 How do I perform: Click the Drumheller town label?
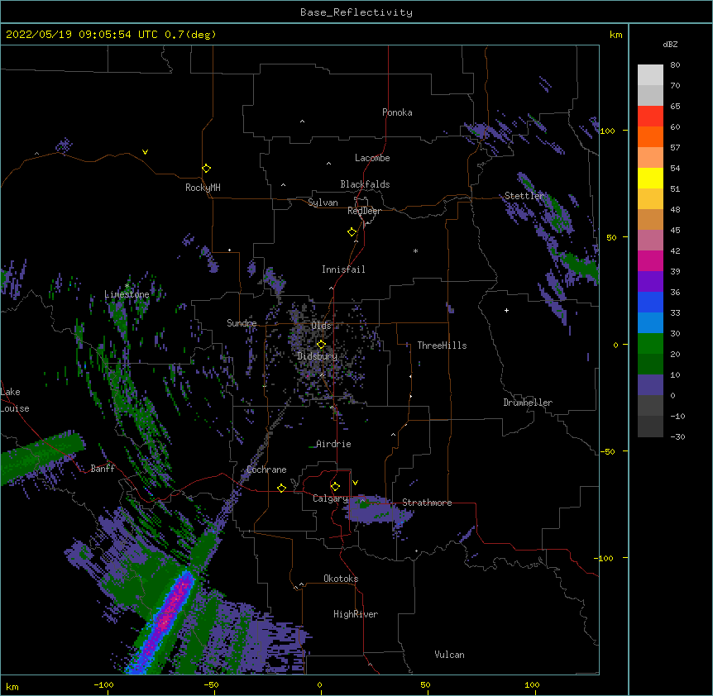(528, 403)
